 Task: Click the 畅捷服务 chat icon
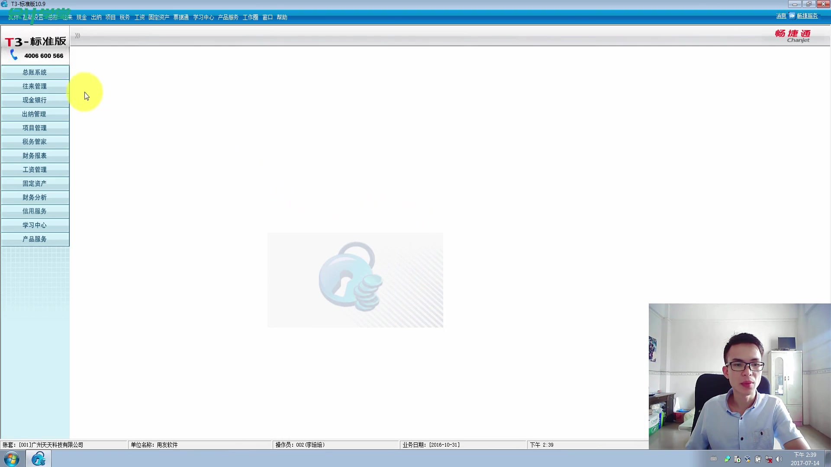(x=792, y=16)
